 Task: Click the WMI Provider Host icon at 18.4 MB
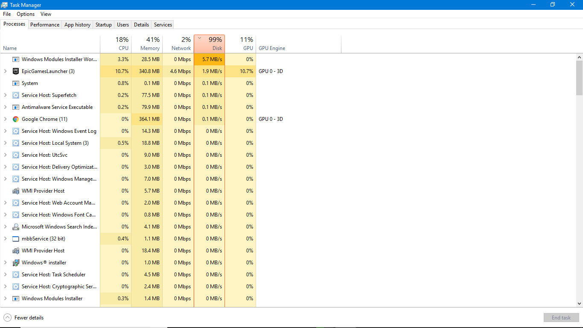(x=16, y=251)
